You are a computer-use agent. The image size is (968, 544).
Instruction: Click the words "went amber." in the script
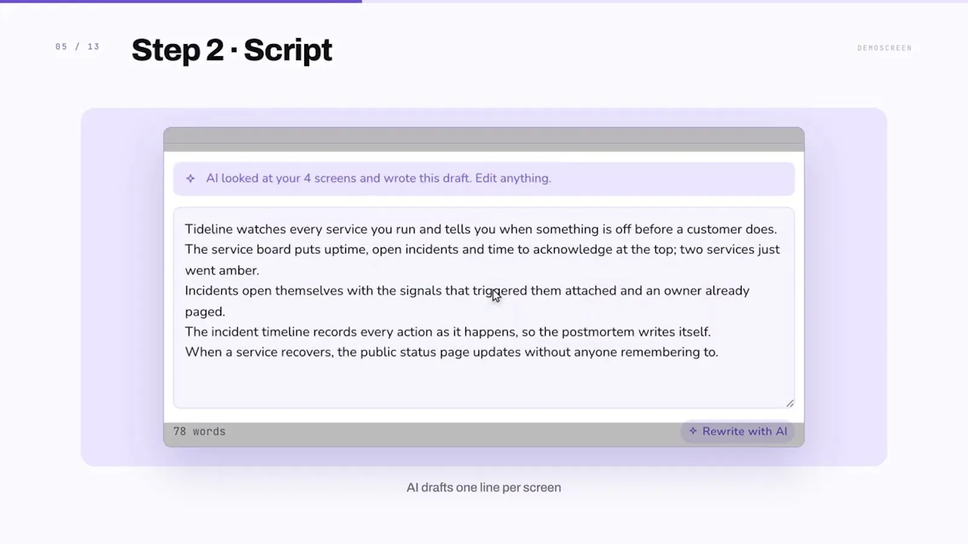222,270
